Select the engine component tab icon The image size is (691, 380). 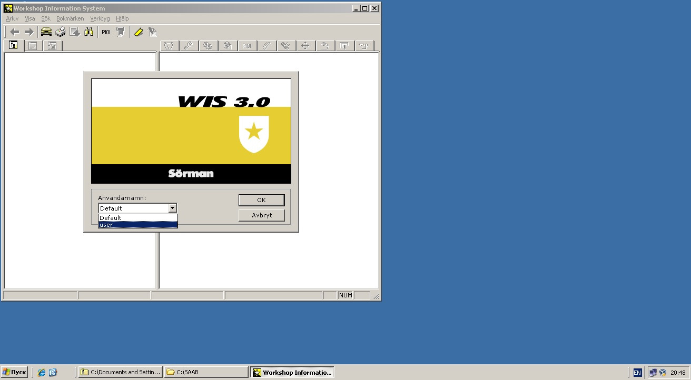point(227,46)
